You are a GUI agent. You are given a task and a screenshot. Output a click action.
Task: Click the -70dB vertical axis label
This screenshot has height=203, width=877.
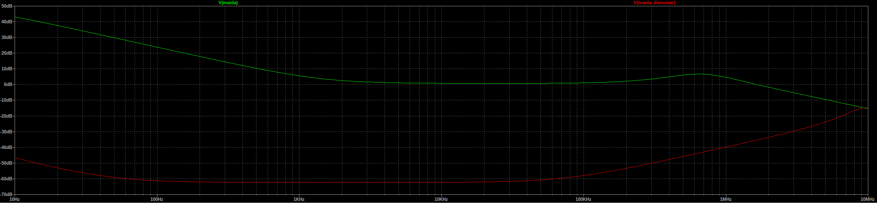tap(6, 194)
